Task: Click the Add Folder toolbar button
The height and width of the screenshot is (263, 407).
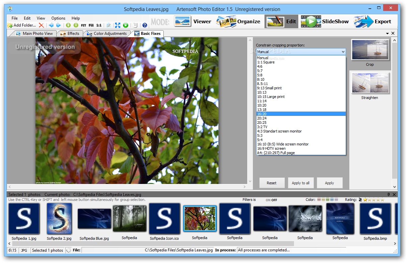Action: pos(22,25)
